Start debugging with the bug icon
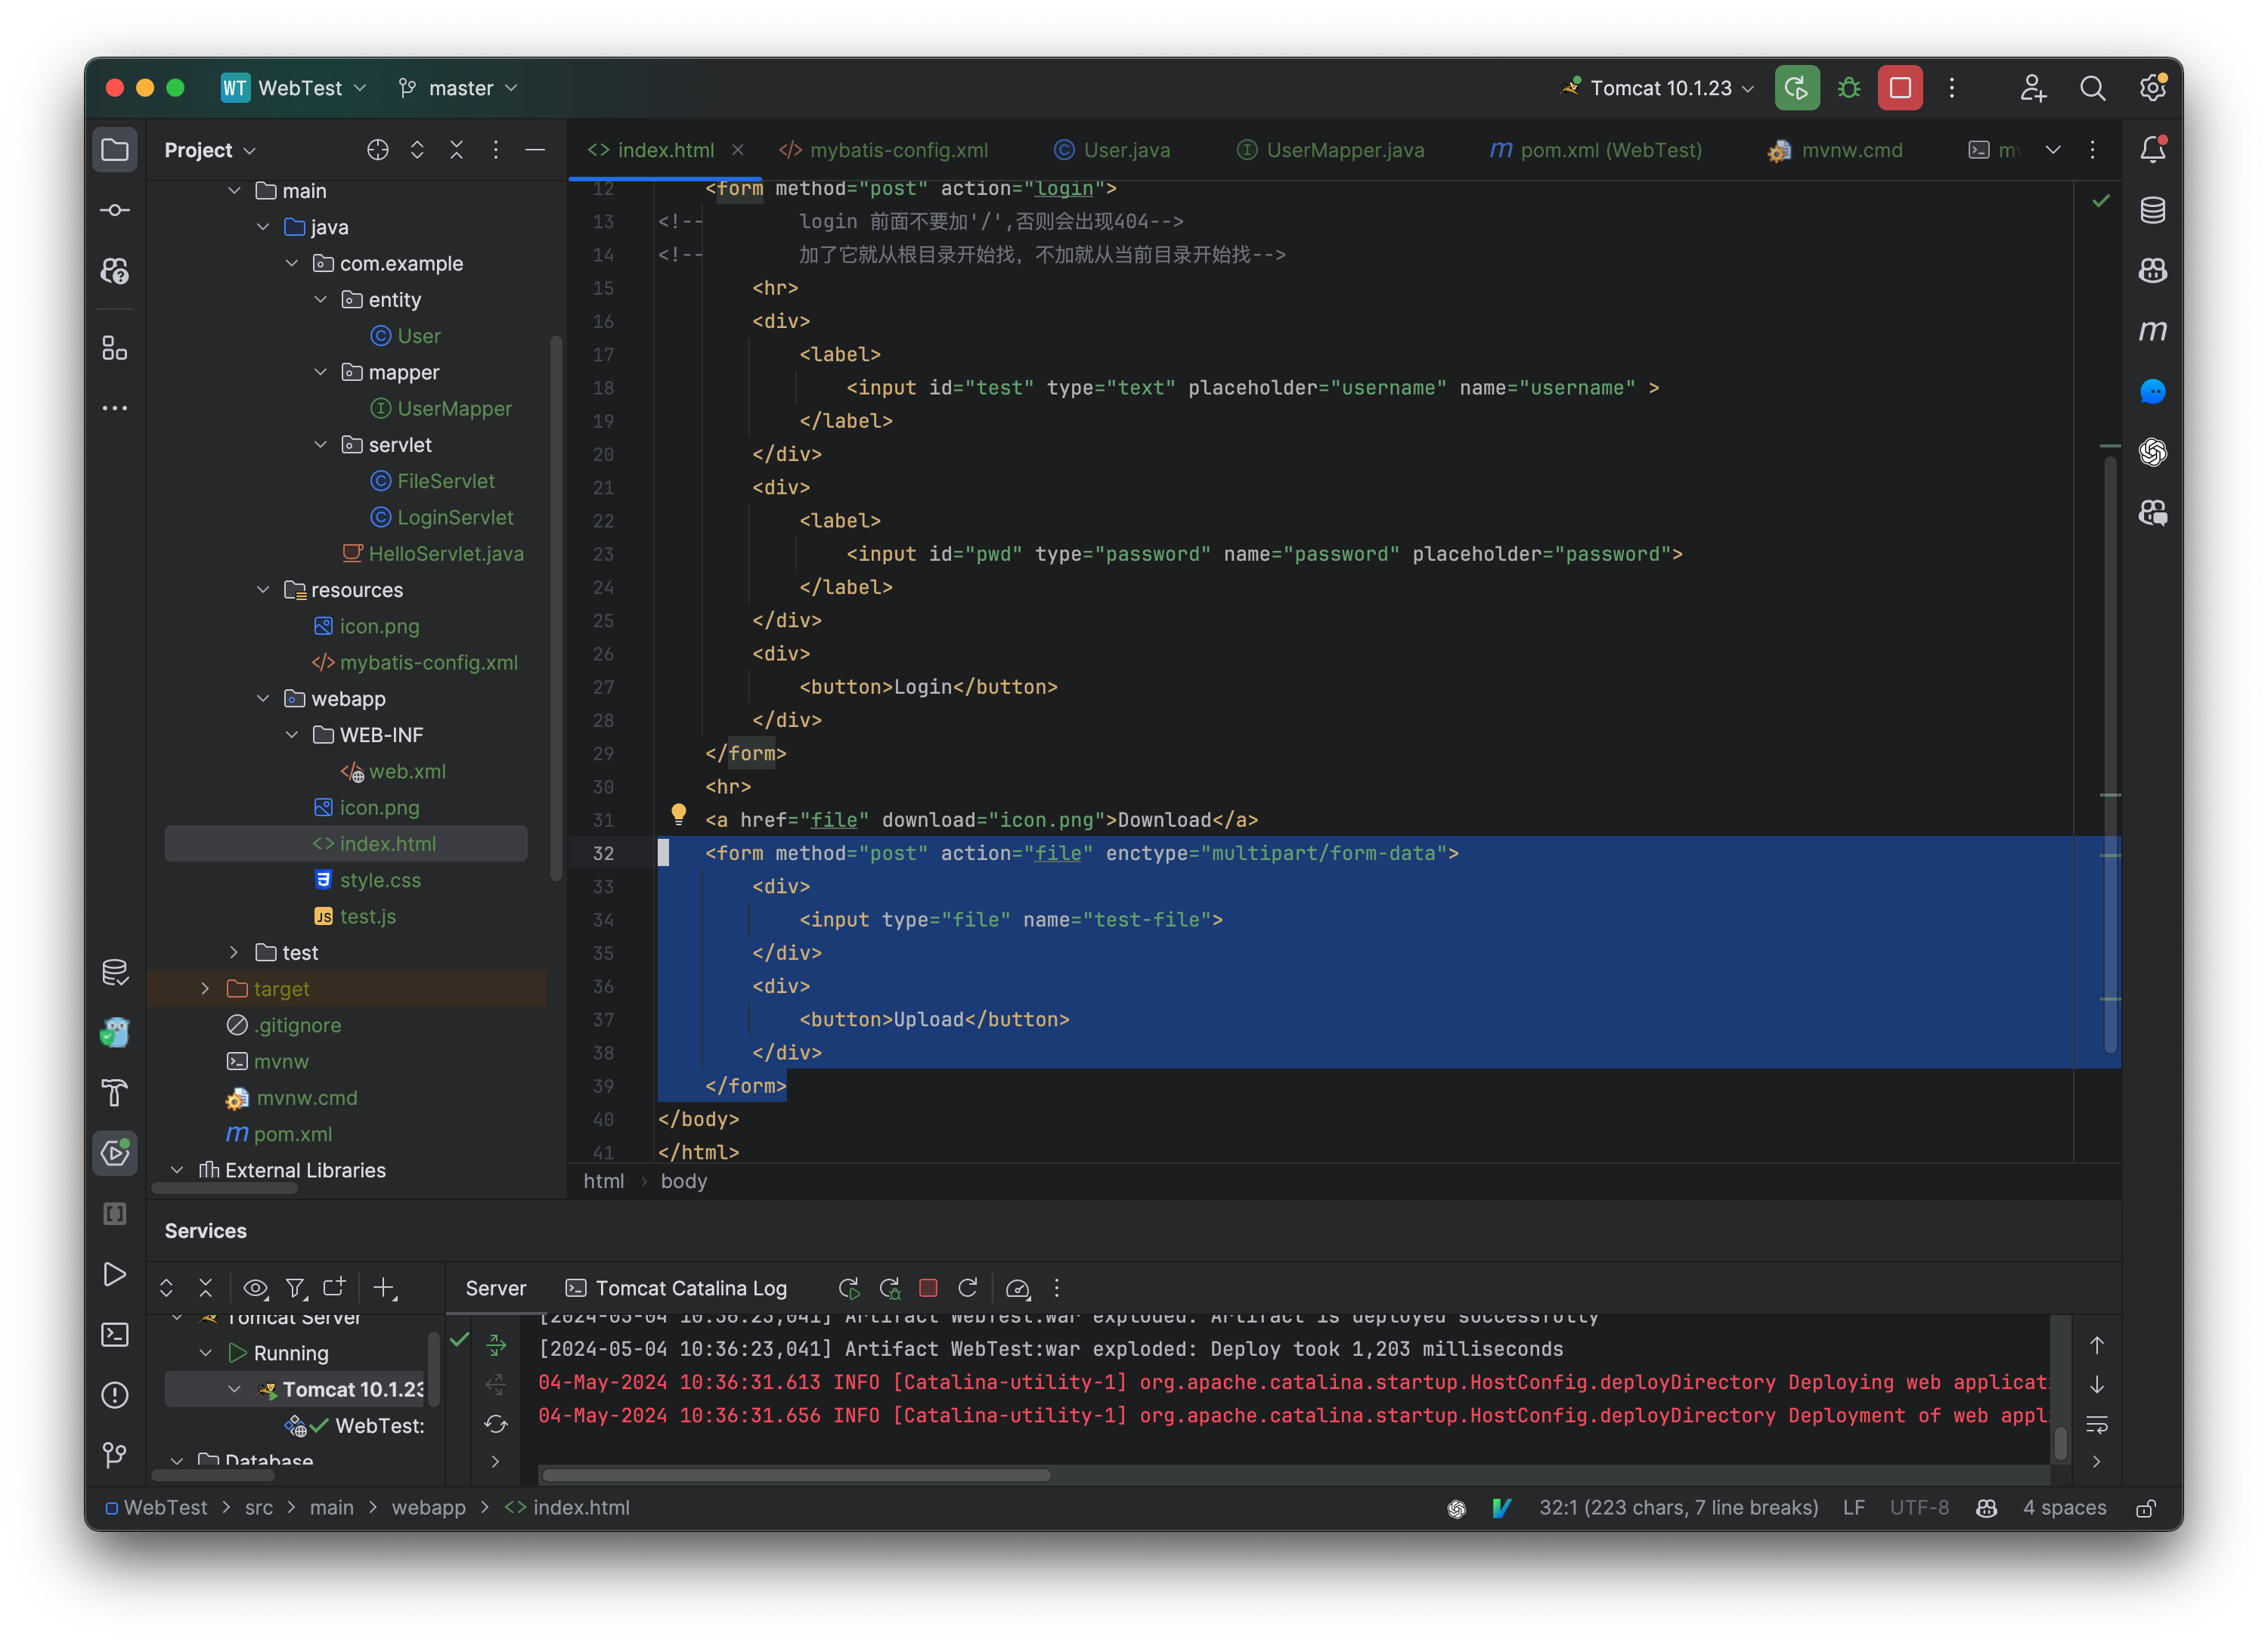 coord(1848,88)
